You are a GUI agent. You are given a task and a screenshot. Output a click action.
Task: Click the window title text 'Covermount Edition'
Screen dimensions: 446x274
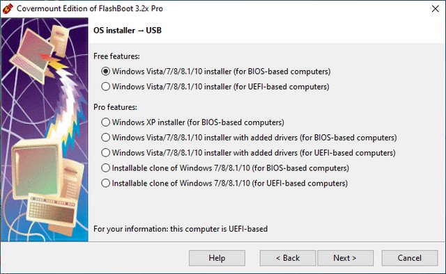(53, 8)
